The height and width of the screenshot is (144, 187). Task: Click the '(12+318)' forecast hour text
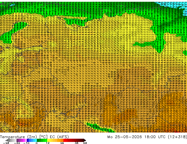coord(177,137)
